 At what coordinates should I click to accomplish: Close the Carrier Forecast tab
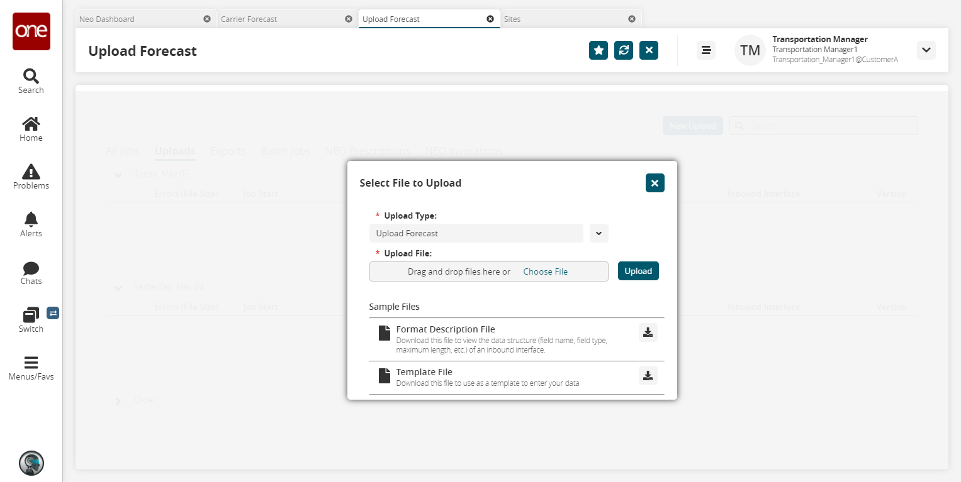click(349, 19)
